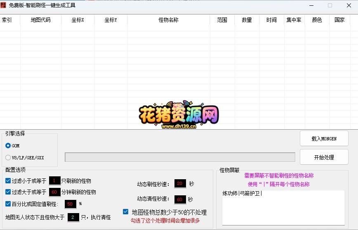Click the 载入MONGEN button
Image resolution: width=358 pixels, height=230 pixels.
click(324, 139)
